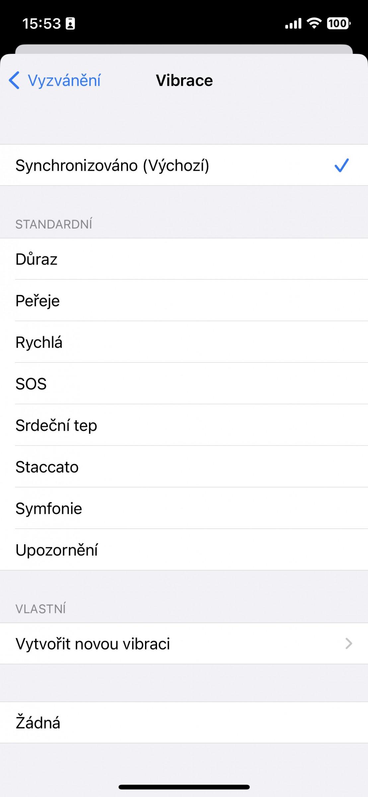Tap the Wi-Fi status icon
Viewport: 368px width, 797px height.
(x=314, y=23)
